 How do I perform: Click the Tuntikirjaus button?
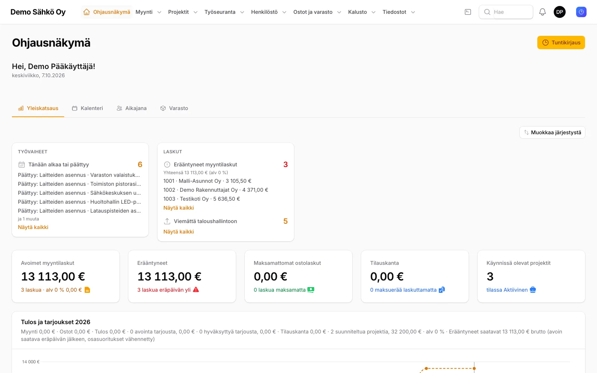point(561,43)
